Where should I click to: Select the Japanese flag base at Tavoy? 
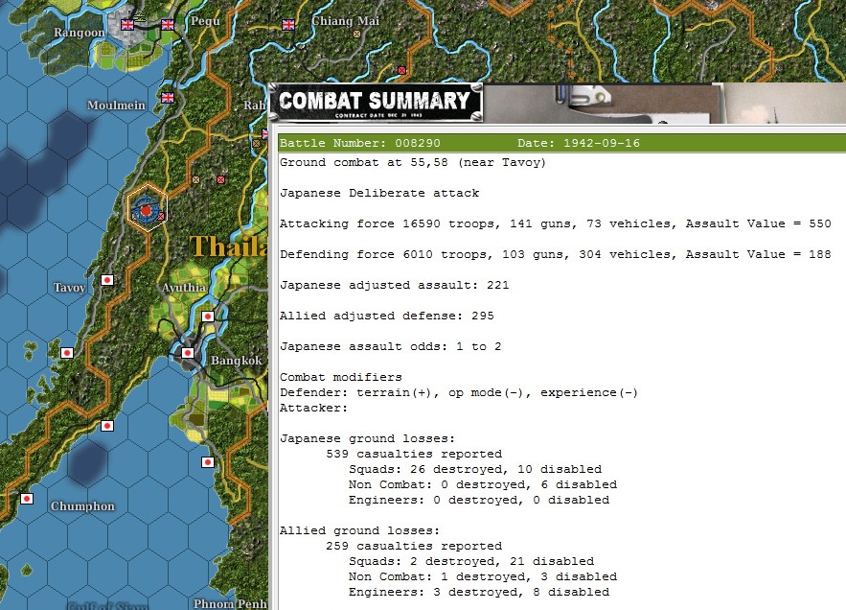point(107,280)
